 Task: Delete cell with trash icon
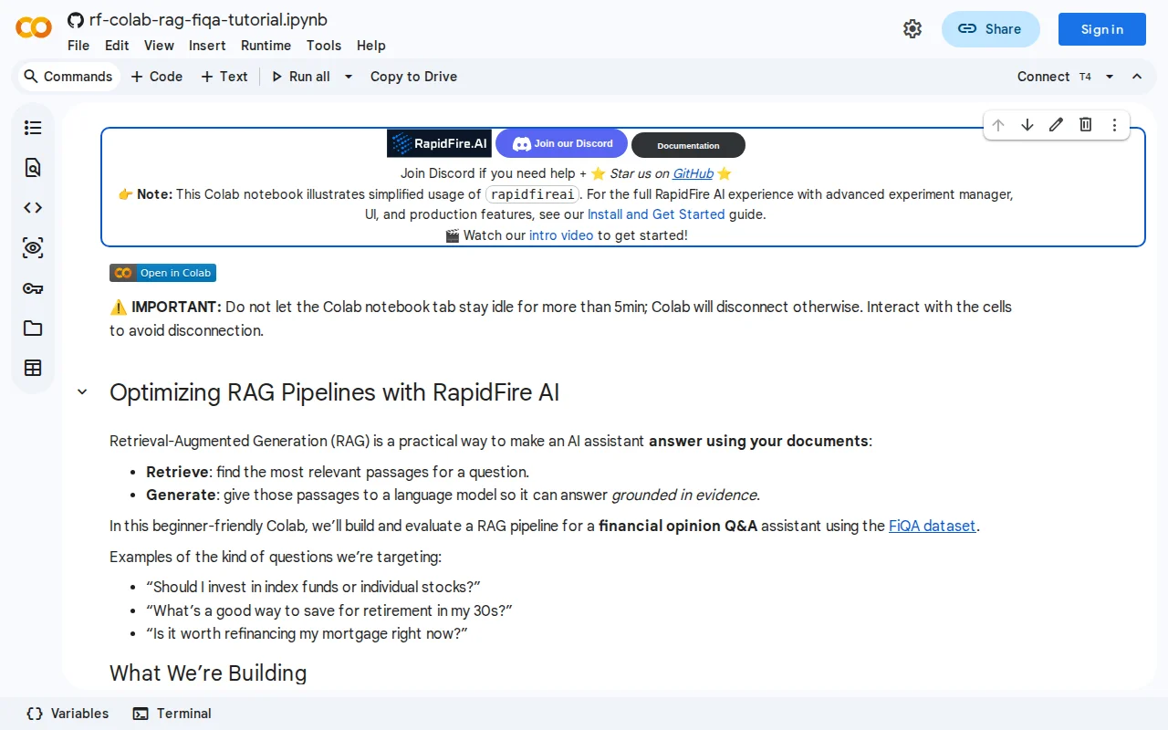[x=1086, y=125]
